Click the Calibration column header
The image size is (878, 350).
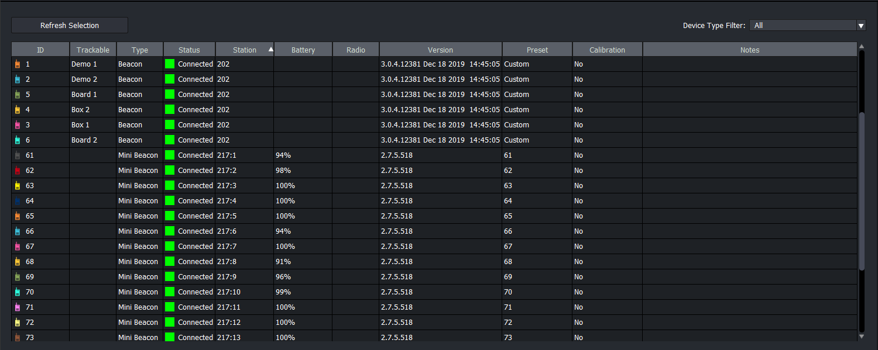coord(607,50)
